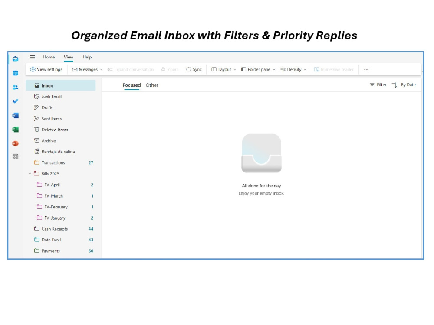
Task: Sync the mailbox
Action: 194,69
